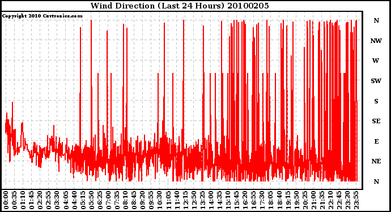This screenshot has width=391, height=212.
Task: Select the NW direction axis label
Action: click(x=376, y=41)
